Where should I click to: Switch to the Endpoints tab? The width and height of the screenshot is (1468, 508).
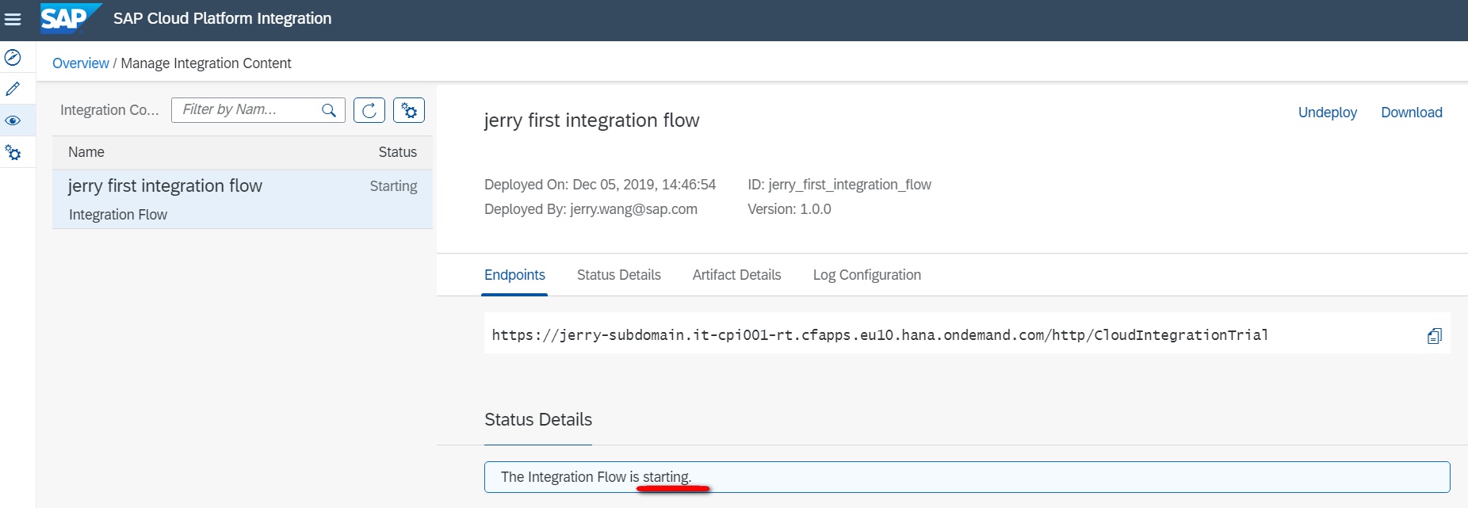point(514,275)
